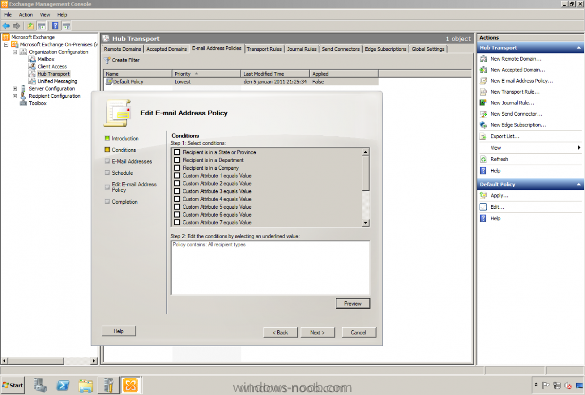
Task: Switch to the Accepted Domains tab
Action: pos(166,49)
